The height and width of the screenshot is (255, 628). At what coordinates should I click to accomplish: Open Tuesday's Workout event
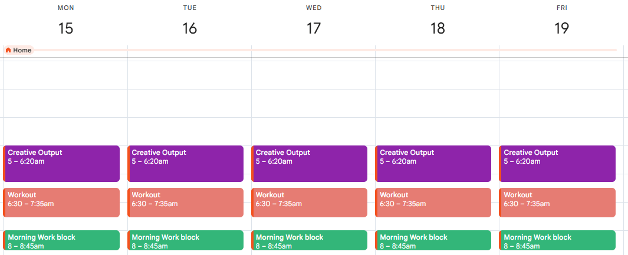click(x=185, y=203)
